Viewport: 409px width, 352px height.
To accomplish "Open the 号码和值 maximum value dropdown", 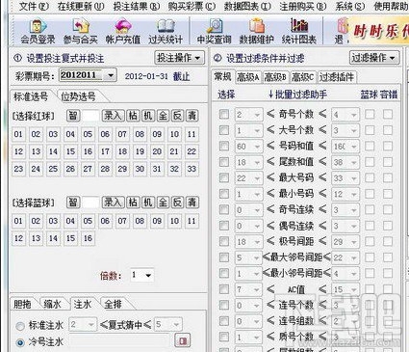I will 354,147.
